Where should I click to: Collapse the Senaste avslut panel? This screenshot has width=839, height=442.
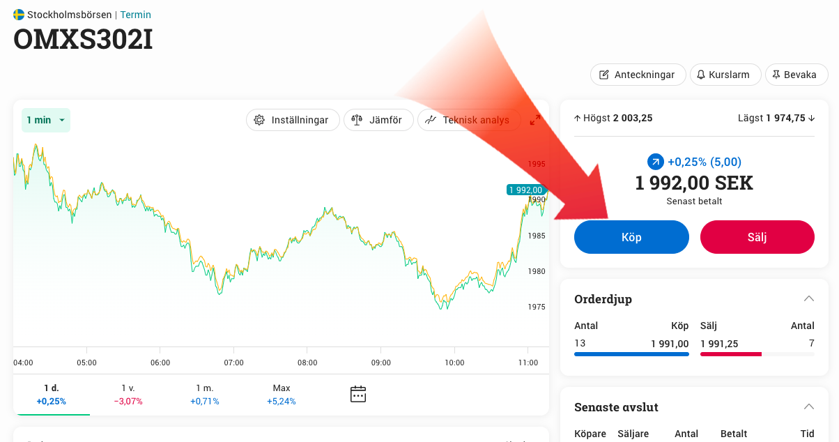point(808,406)
